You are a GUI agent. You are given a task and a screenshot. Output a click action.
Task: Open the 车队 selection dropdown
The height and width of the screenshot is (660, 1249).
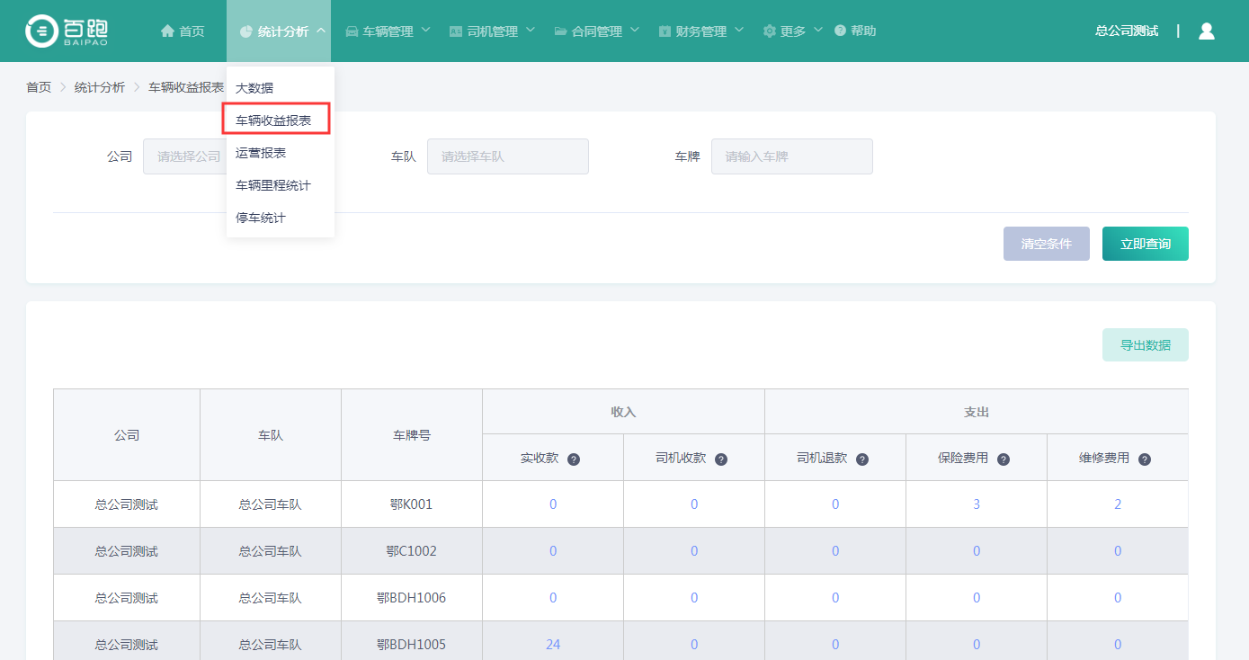pos(507,156)
